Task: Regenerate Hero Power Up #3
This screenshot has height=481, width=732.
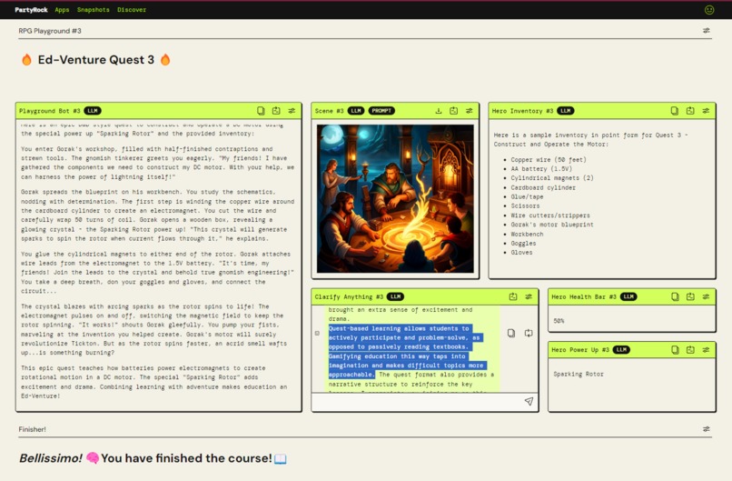Action: pyautogui.click(x=690, y=350)
